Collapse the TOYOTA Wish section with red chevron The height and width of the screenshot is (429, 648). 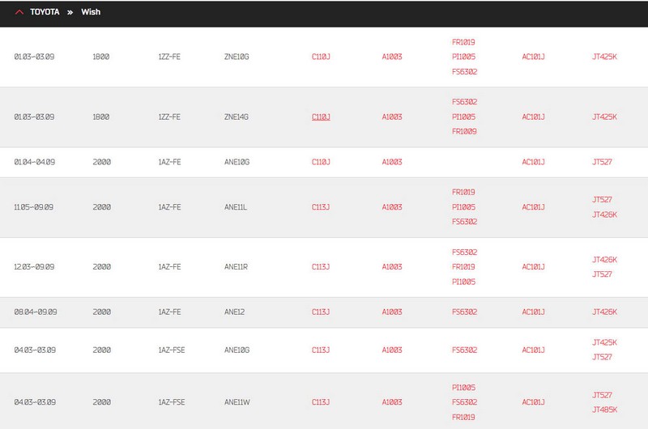pyautogui.click(x=19, y=13)
